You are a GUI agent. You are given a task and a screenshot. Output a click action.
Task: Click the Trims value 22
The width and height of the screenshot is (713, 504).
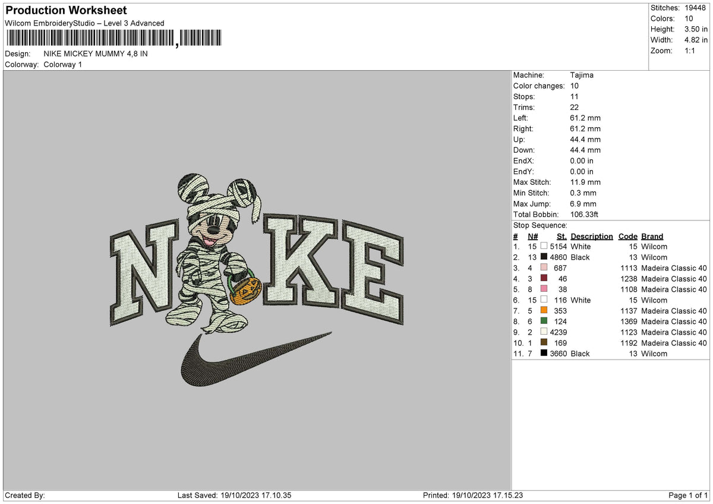[x=574, y=107]
